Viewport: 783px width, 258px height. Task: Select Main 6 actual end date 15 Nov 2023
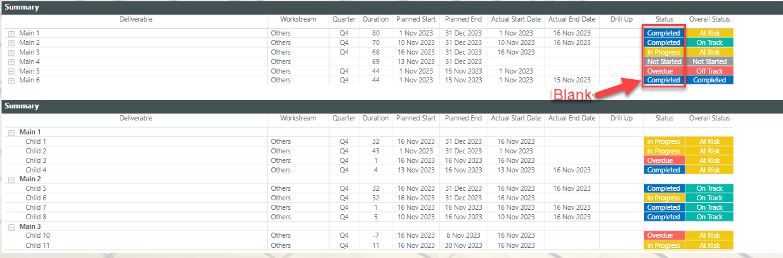[572, 81]
